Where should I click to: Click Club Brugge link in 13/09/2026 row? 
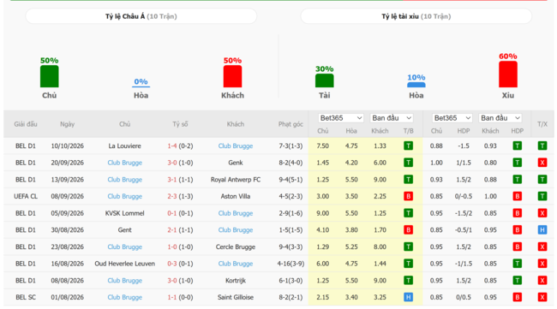coord(125,180)
